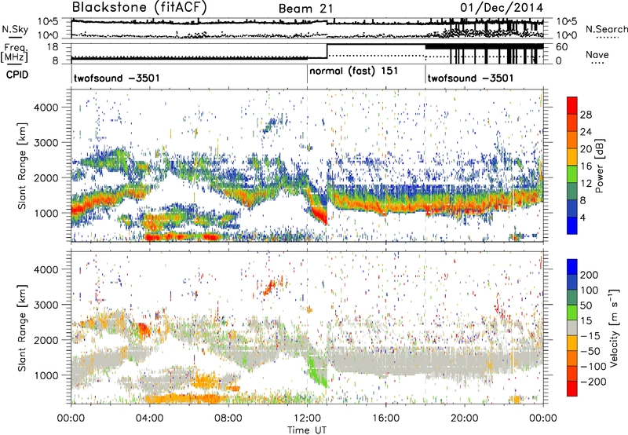
Task: Click the '4000' tick on power panel axis
Action: [46, 108]
